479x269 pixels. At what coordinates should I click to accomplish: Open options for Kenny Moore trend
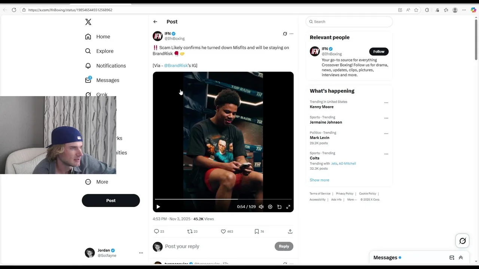[386, 102]
